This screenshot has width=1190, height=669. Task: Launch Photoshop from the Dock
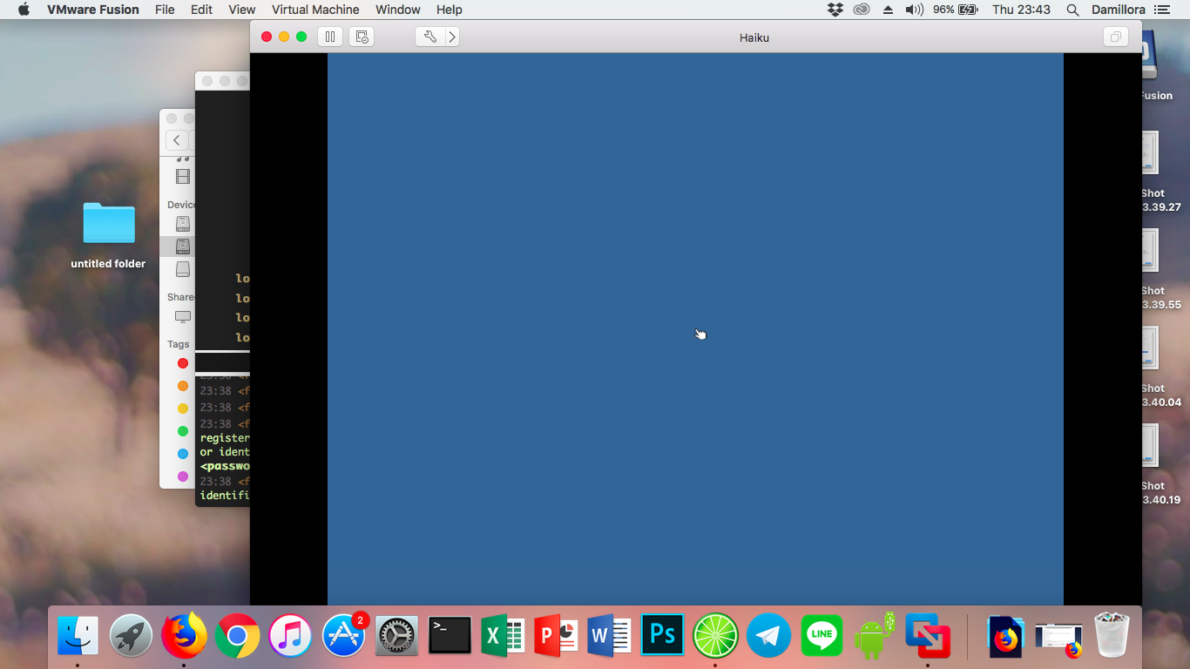[662, 636]
